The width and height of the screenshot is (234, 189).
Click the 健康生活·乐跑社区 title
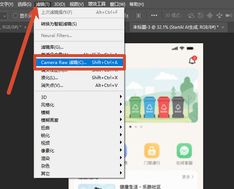click(140, 187)
